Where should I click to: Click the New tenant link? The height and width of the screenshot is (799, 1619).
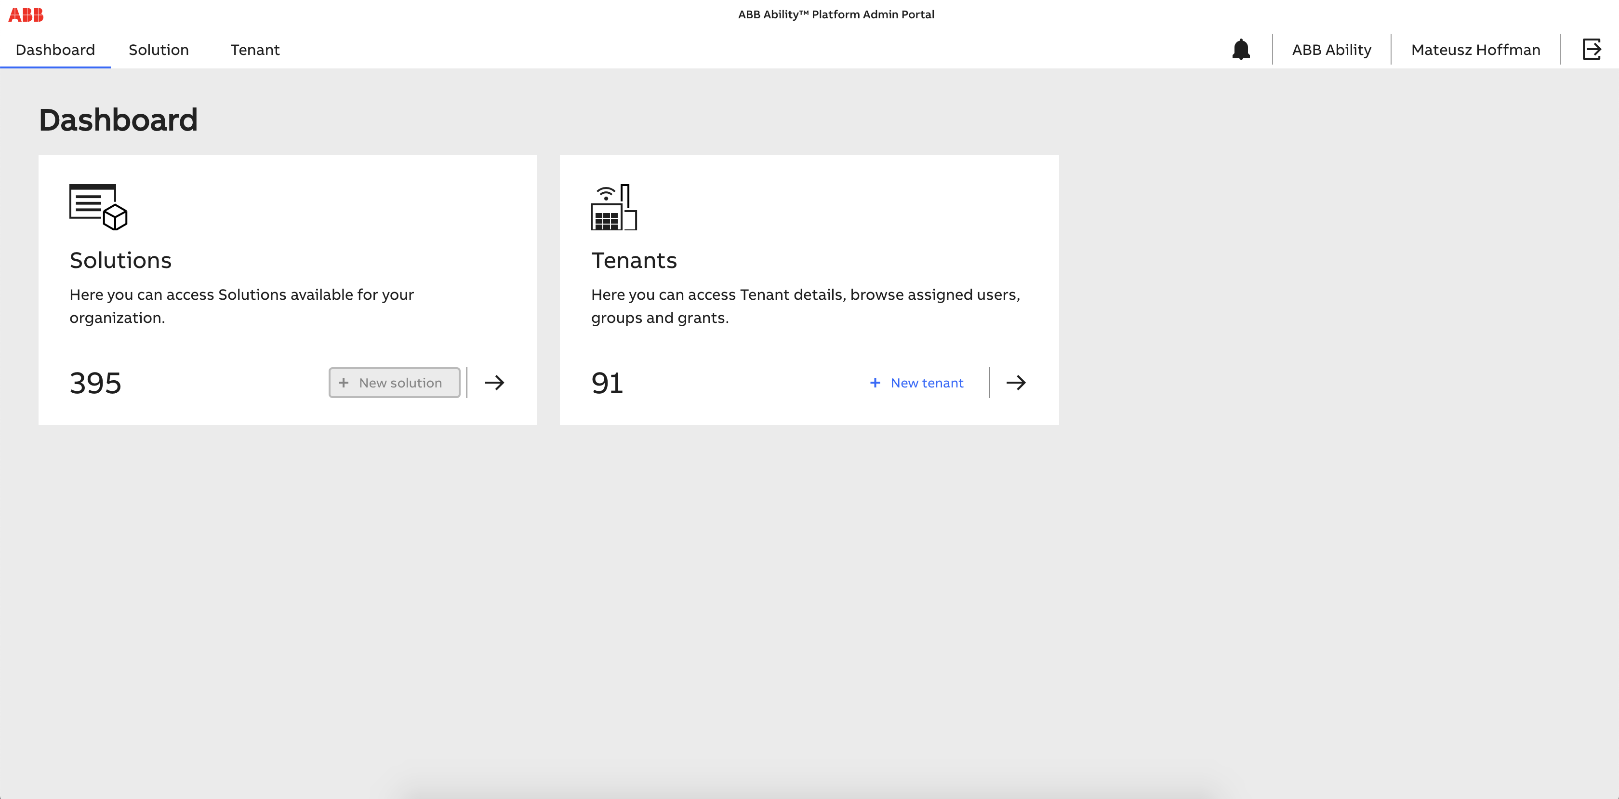coord(916,382)
